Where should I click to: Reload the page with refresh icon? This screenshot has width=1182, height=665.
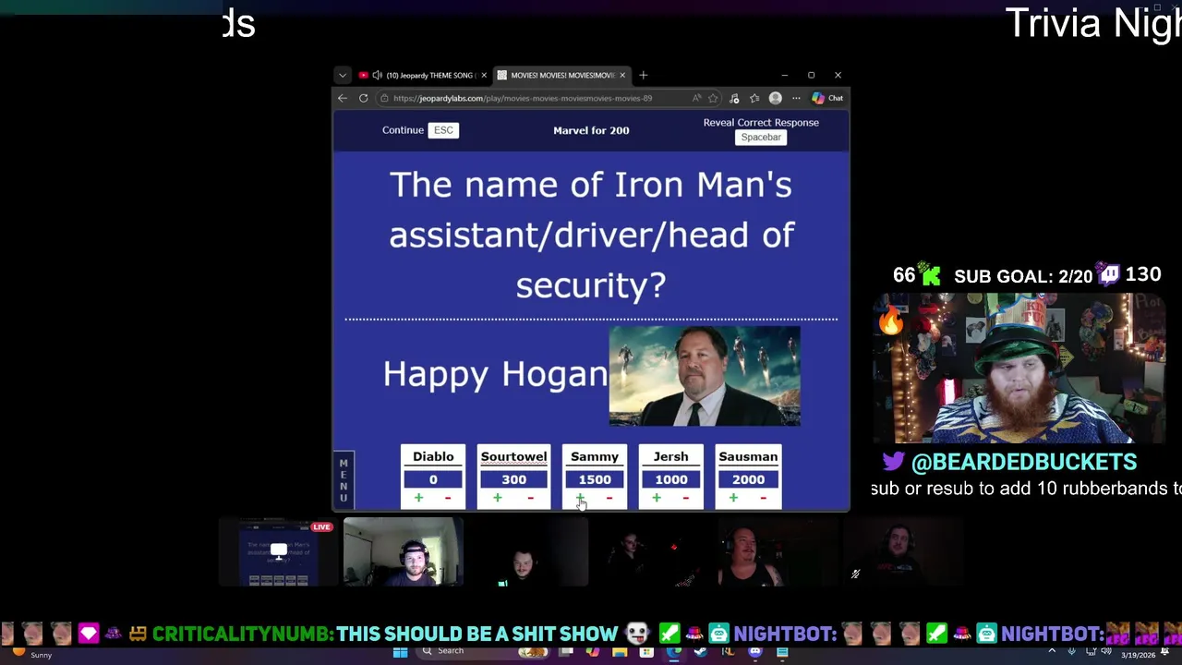coord(364,98)
